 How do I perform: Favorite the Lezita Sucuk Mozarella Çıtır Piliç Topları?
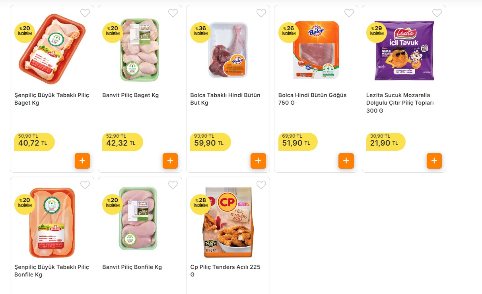437,13
